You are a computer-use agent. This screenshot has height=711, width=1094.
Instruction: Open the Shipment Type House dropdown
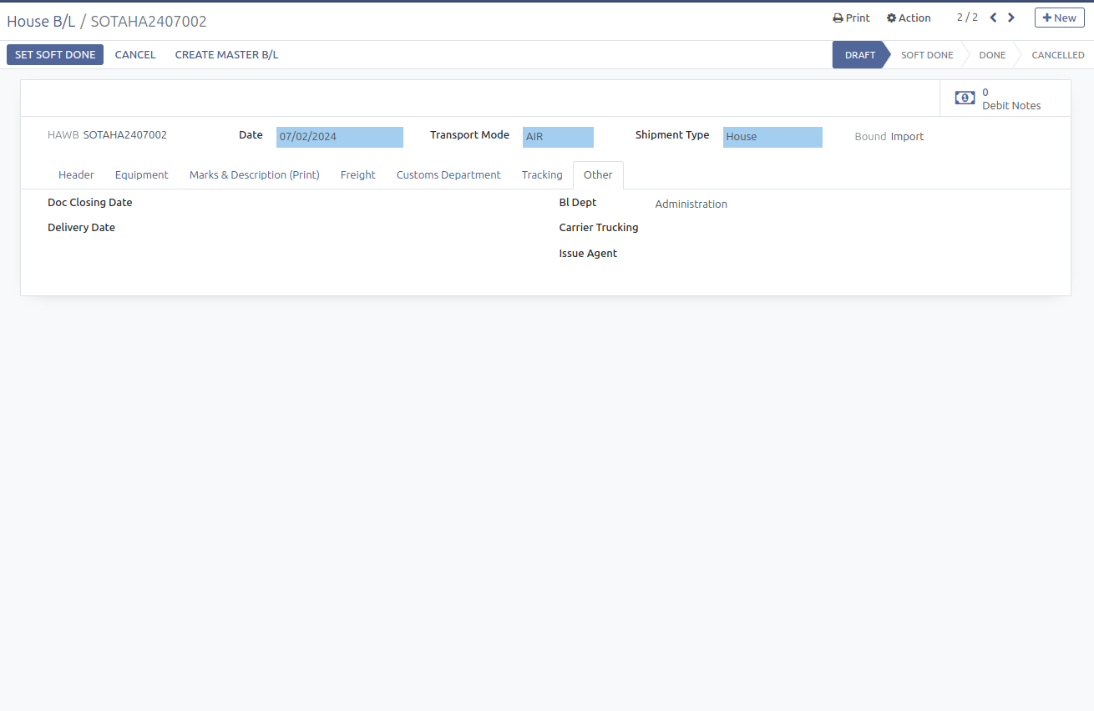(772, 137)
